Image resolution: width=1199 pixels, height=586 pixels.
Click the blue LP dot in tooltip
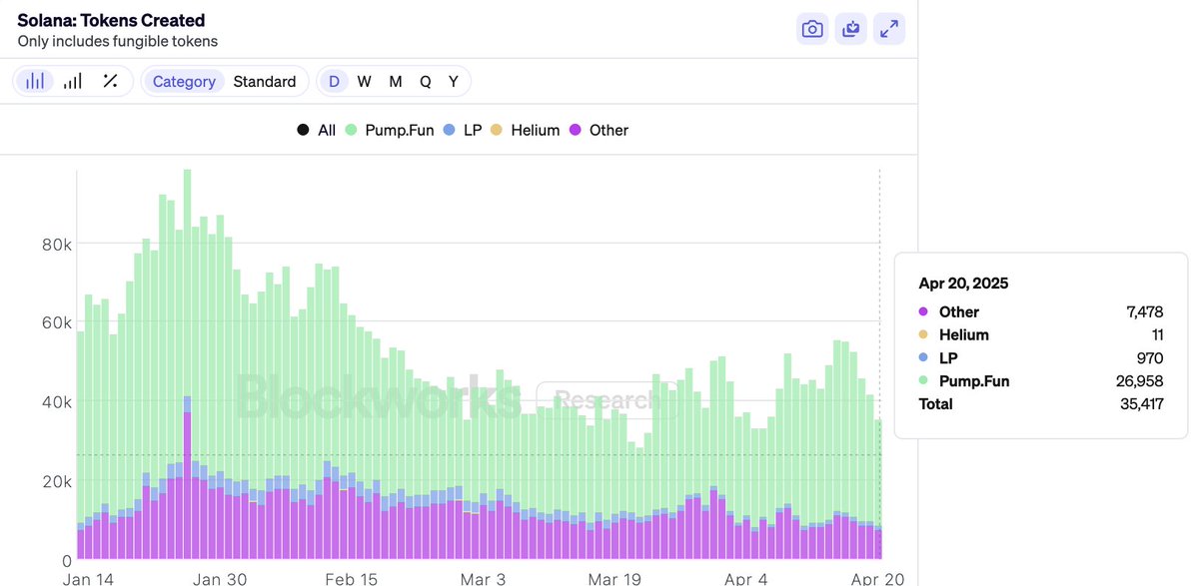tap(923, 358)
